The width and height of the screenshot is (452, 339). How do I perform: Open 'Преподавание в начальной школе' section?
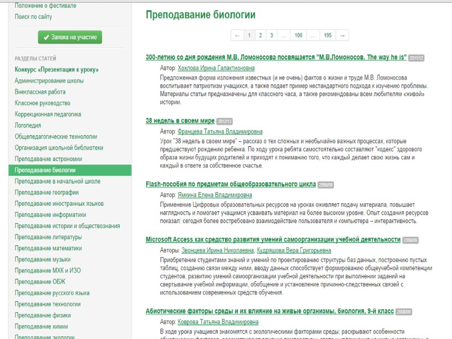[x=58, y=181]
